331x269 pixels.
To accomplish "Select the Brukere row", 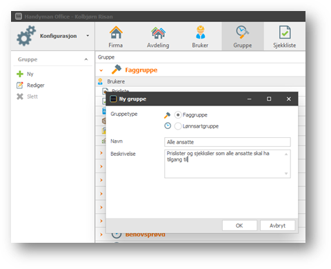I will 201,81.
